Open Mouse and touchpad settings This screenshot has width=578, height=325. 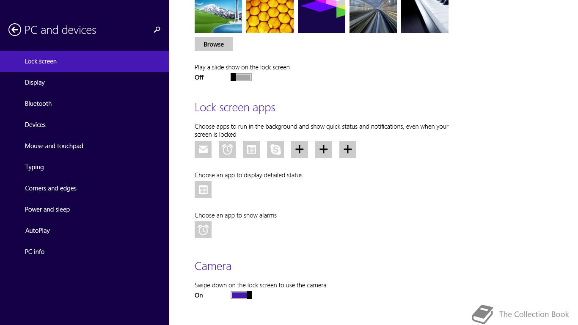point(85,146)
